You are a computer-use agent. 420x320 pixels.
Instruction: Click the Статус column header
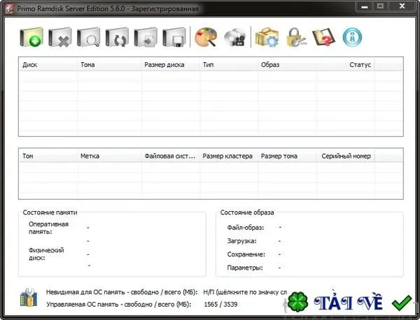[x=346, y=65]
